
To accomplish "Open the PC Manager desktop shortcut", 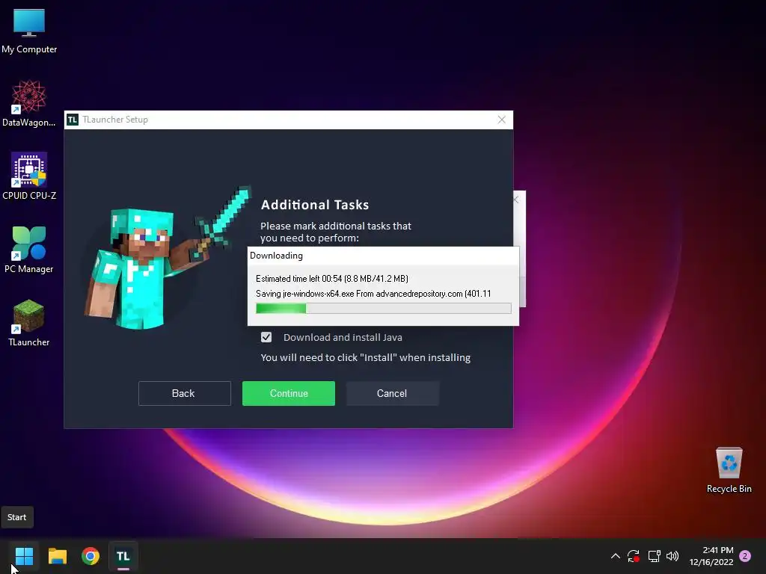I will 29,250.
